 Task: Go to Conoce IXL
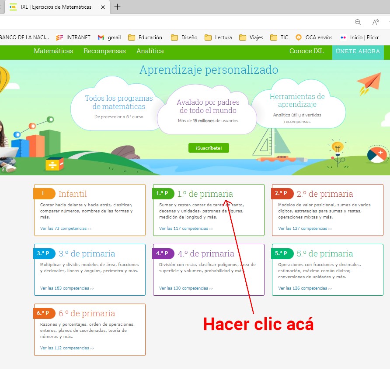coord(306,51)
